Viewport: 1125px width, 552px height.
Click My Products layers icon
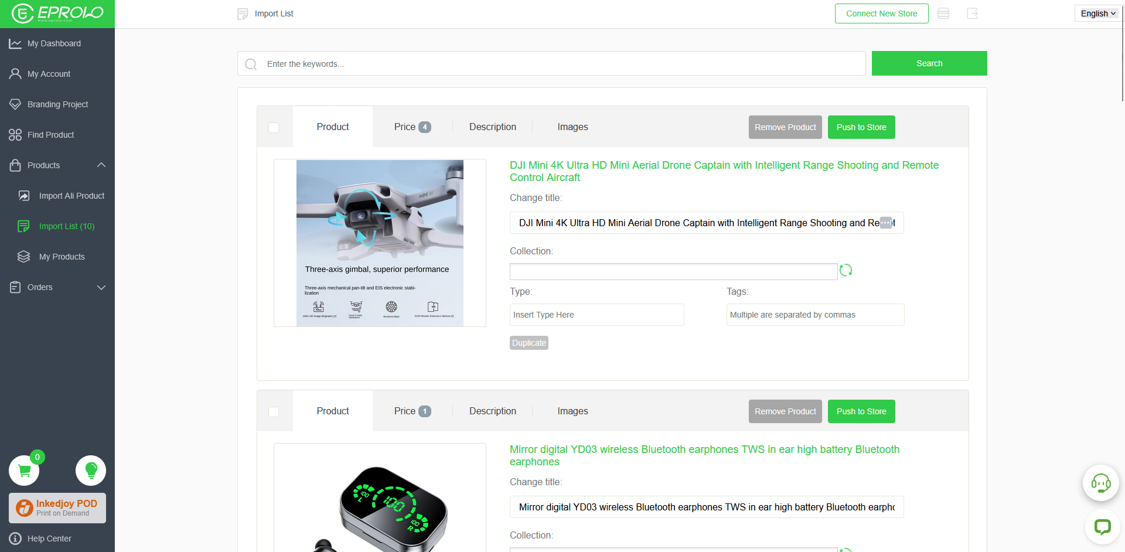click(23, 257)
